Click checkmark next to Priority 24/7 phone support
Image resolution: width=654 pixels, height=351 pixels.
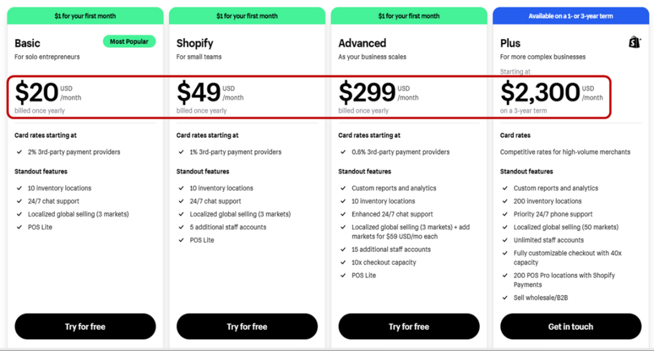click(x=504, y=214)
